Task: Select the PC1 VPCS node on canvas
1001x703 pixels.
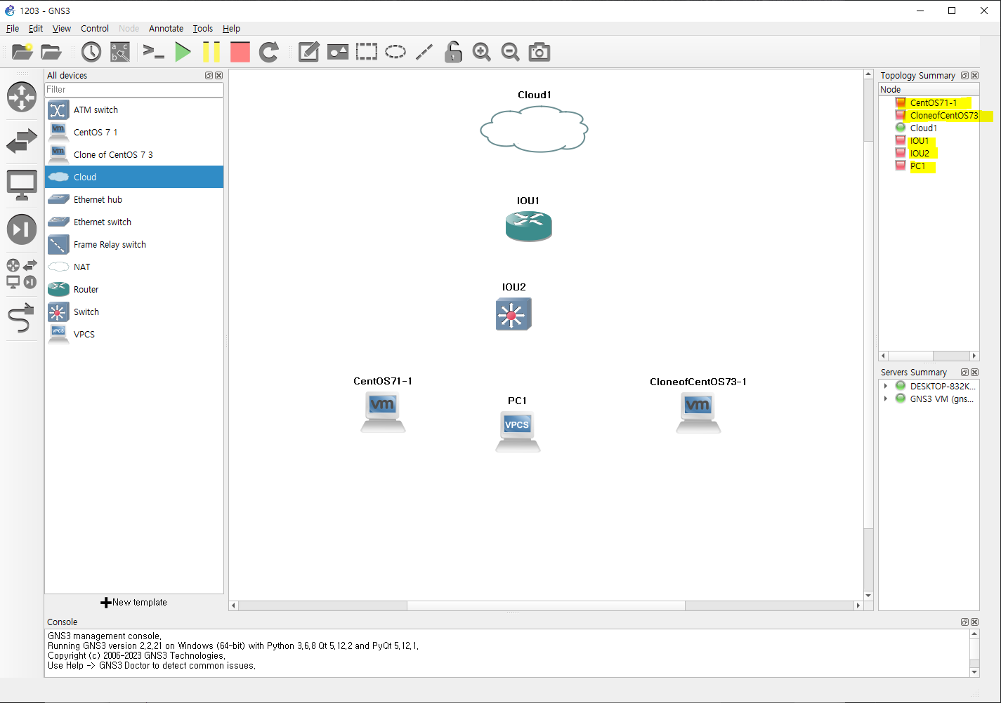Action: click(x=518, y=431)
